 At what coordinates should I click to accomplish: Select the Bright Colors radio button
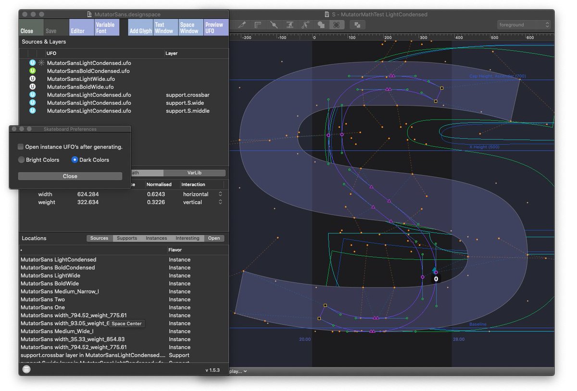tap(21, 160)
